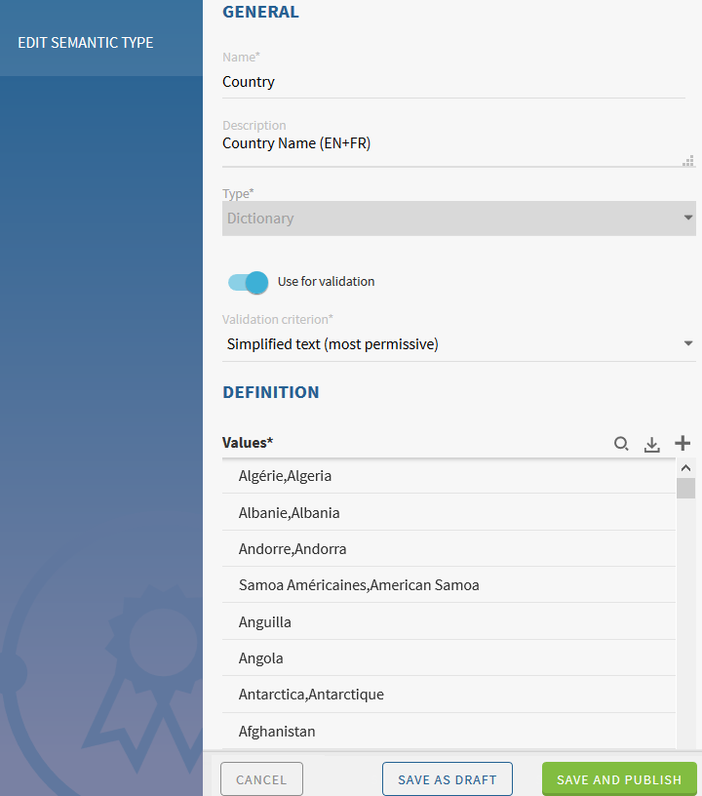
Task: Click Save and Publish button
Action: 619,779
